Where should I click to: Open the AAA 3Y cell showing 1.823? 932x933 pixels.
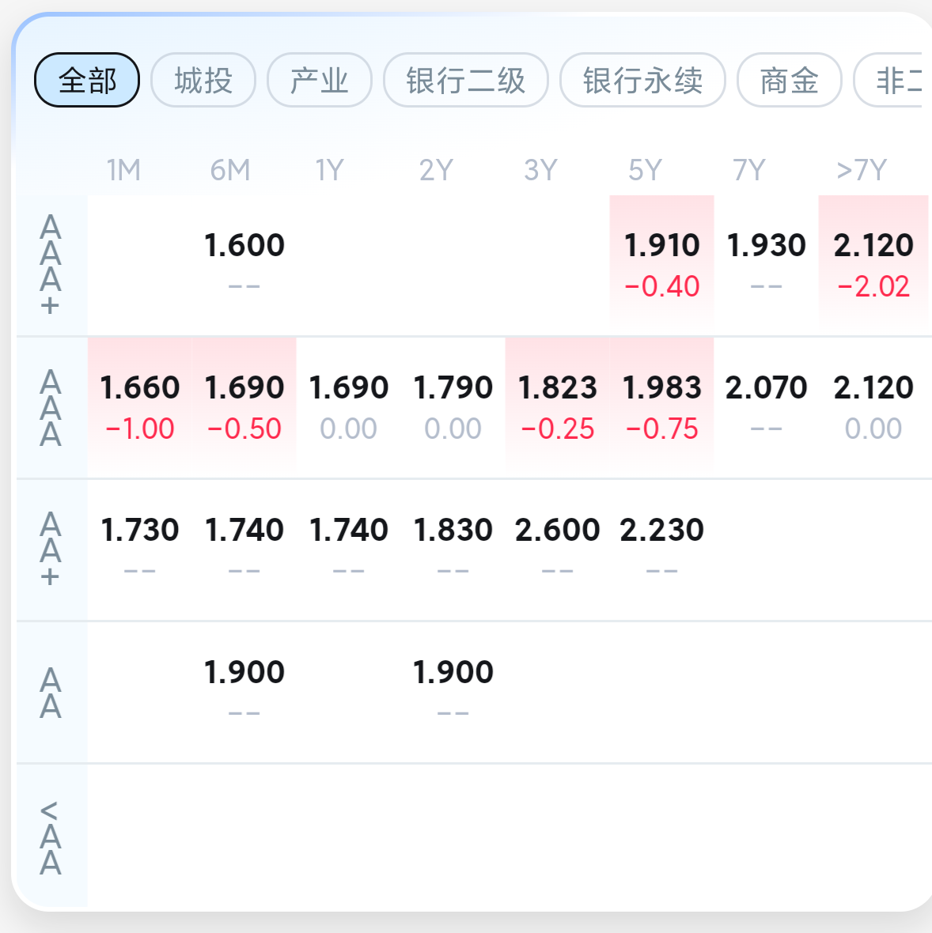558,407
